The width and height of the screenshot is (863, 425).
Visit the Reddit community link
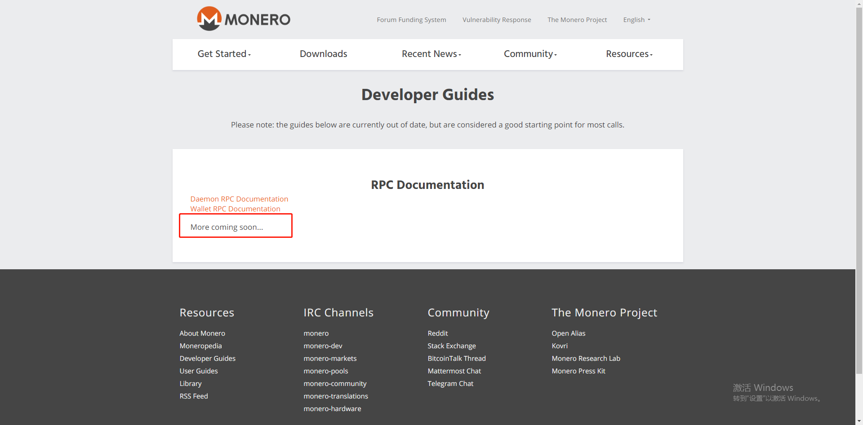pyautogui.click(x=438, y=333)
